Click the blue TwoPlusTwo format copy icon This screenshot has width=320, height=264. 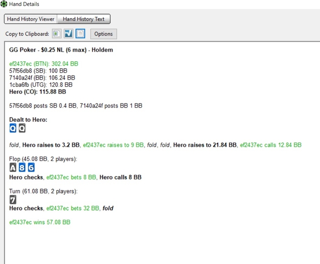(x=68, y=34)
